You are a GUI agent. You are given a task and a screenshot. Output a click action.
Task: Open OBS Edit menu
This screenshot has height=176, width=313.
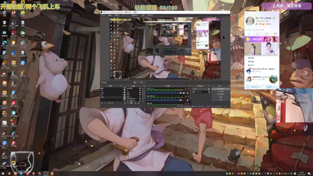coord(110,15)
